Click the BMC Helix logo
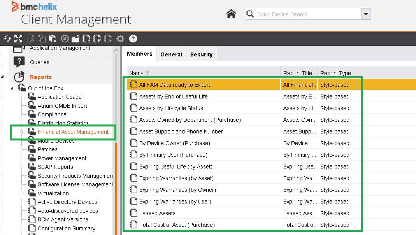The height and width of the screenshot is (235, 416). 34,6
